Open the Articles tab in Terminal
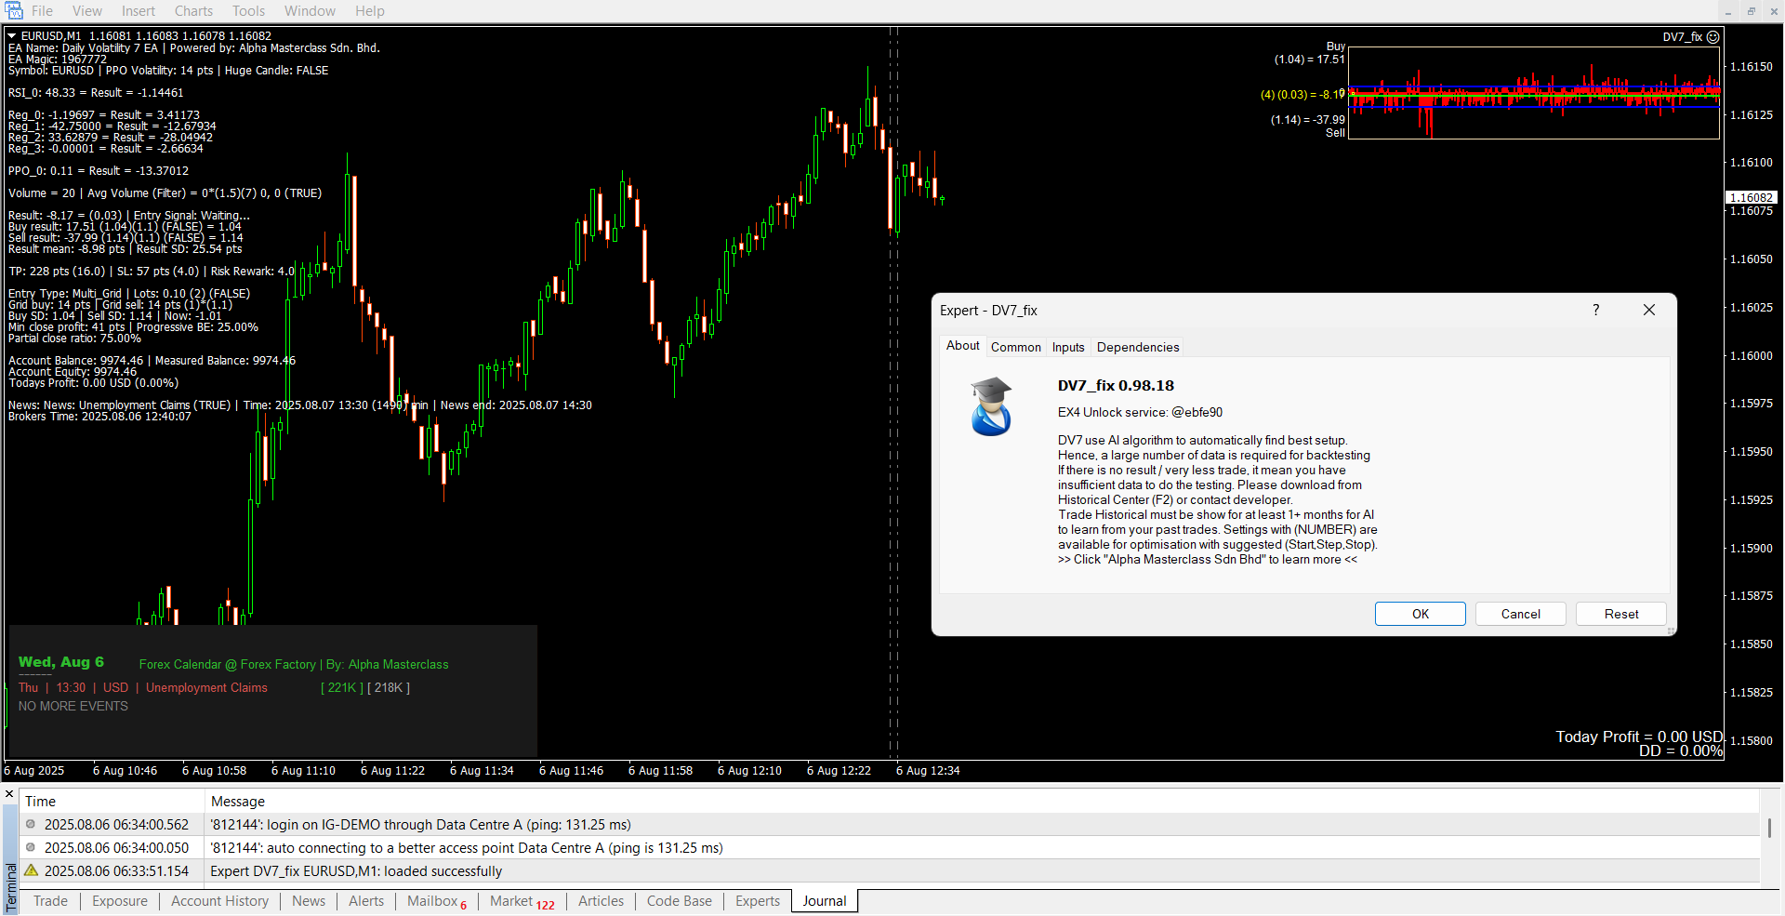1785x916 pixels. [x=601, y=901]
